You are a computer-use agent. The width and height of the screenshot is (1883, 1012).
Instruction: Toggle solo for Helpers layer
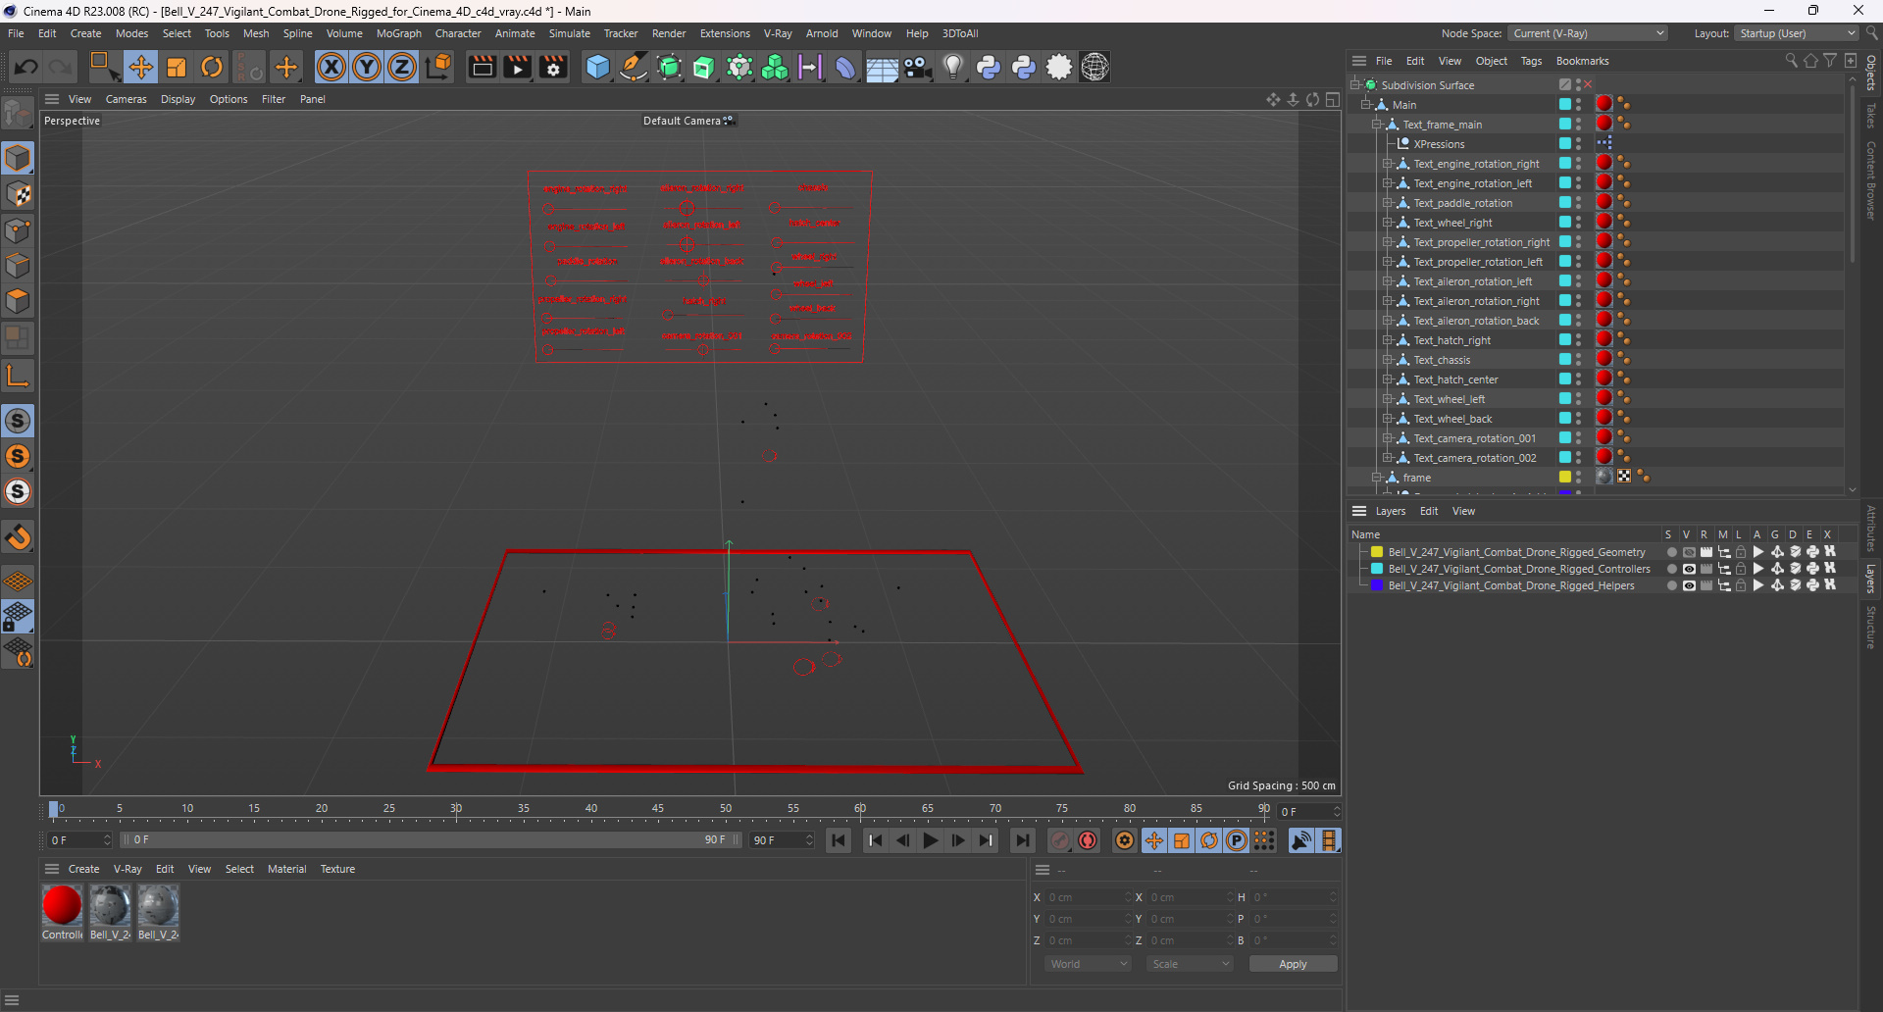click(1671, 585)
